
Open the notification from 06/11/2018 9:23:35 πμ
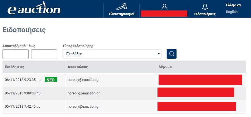pos(124,80)
